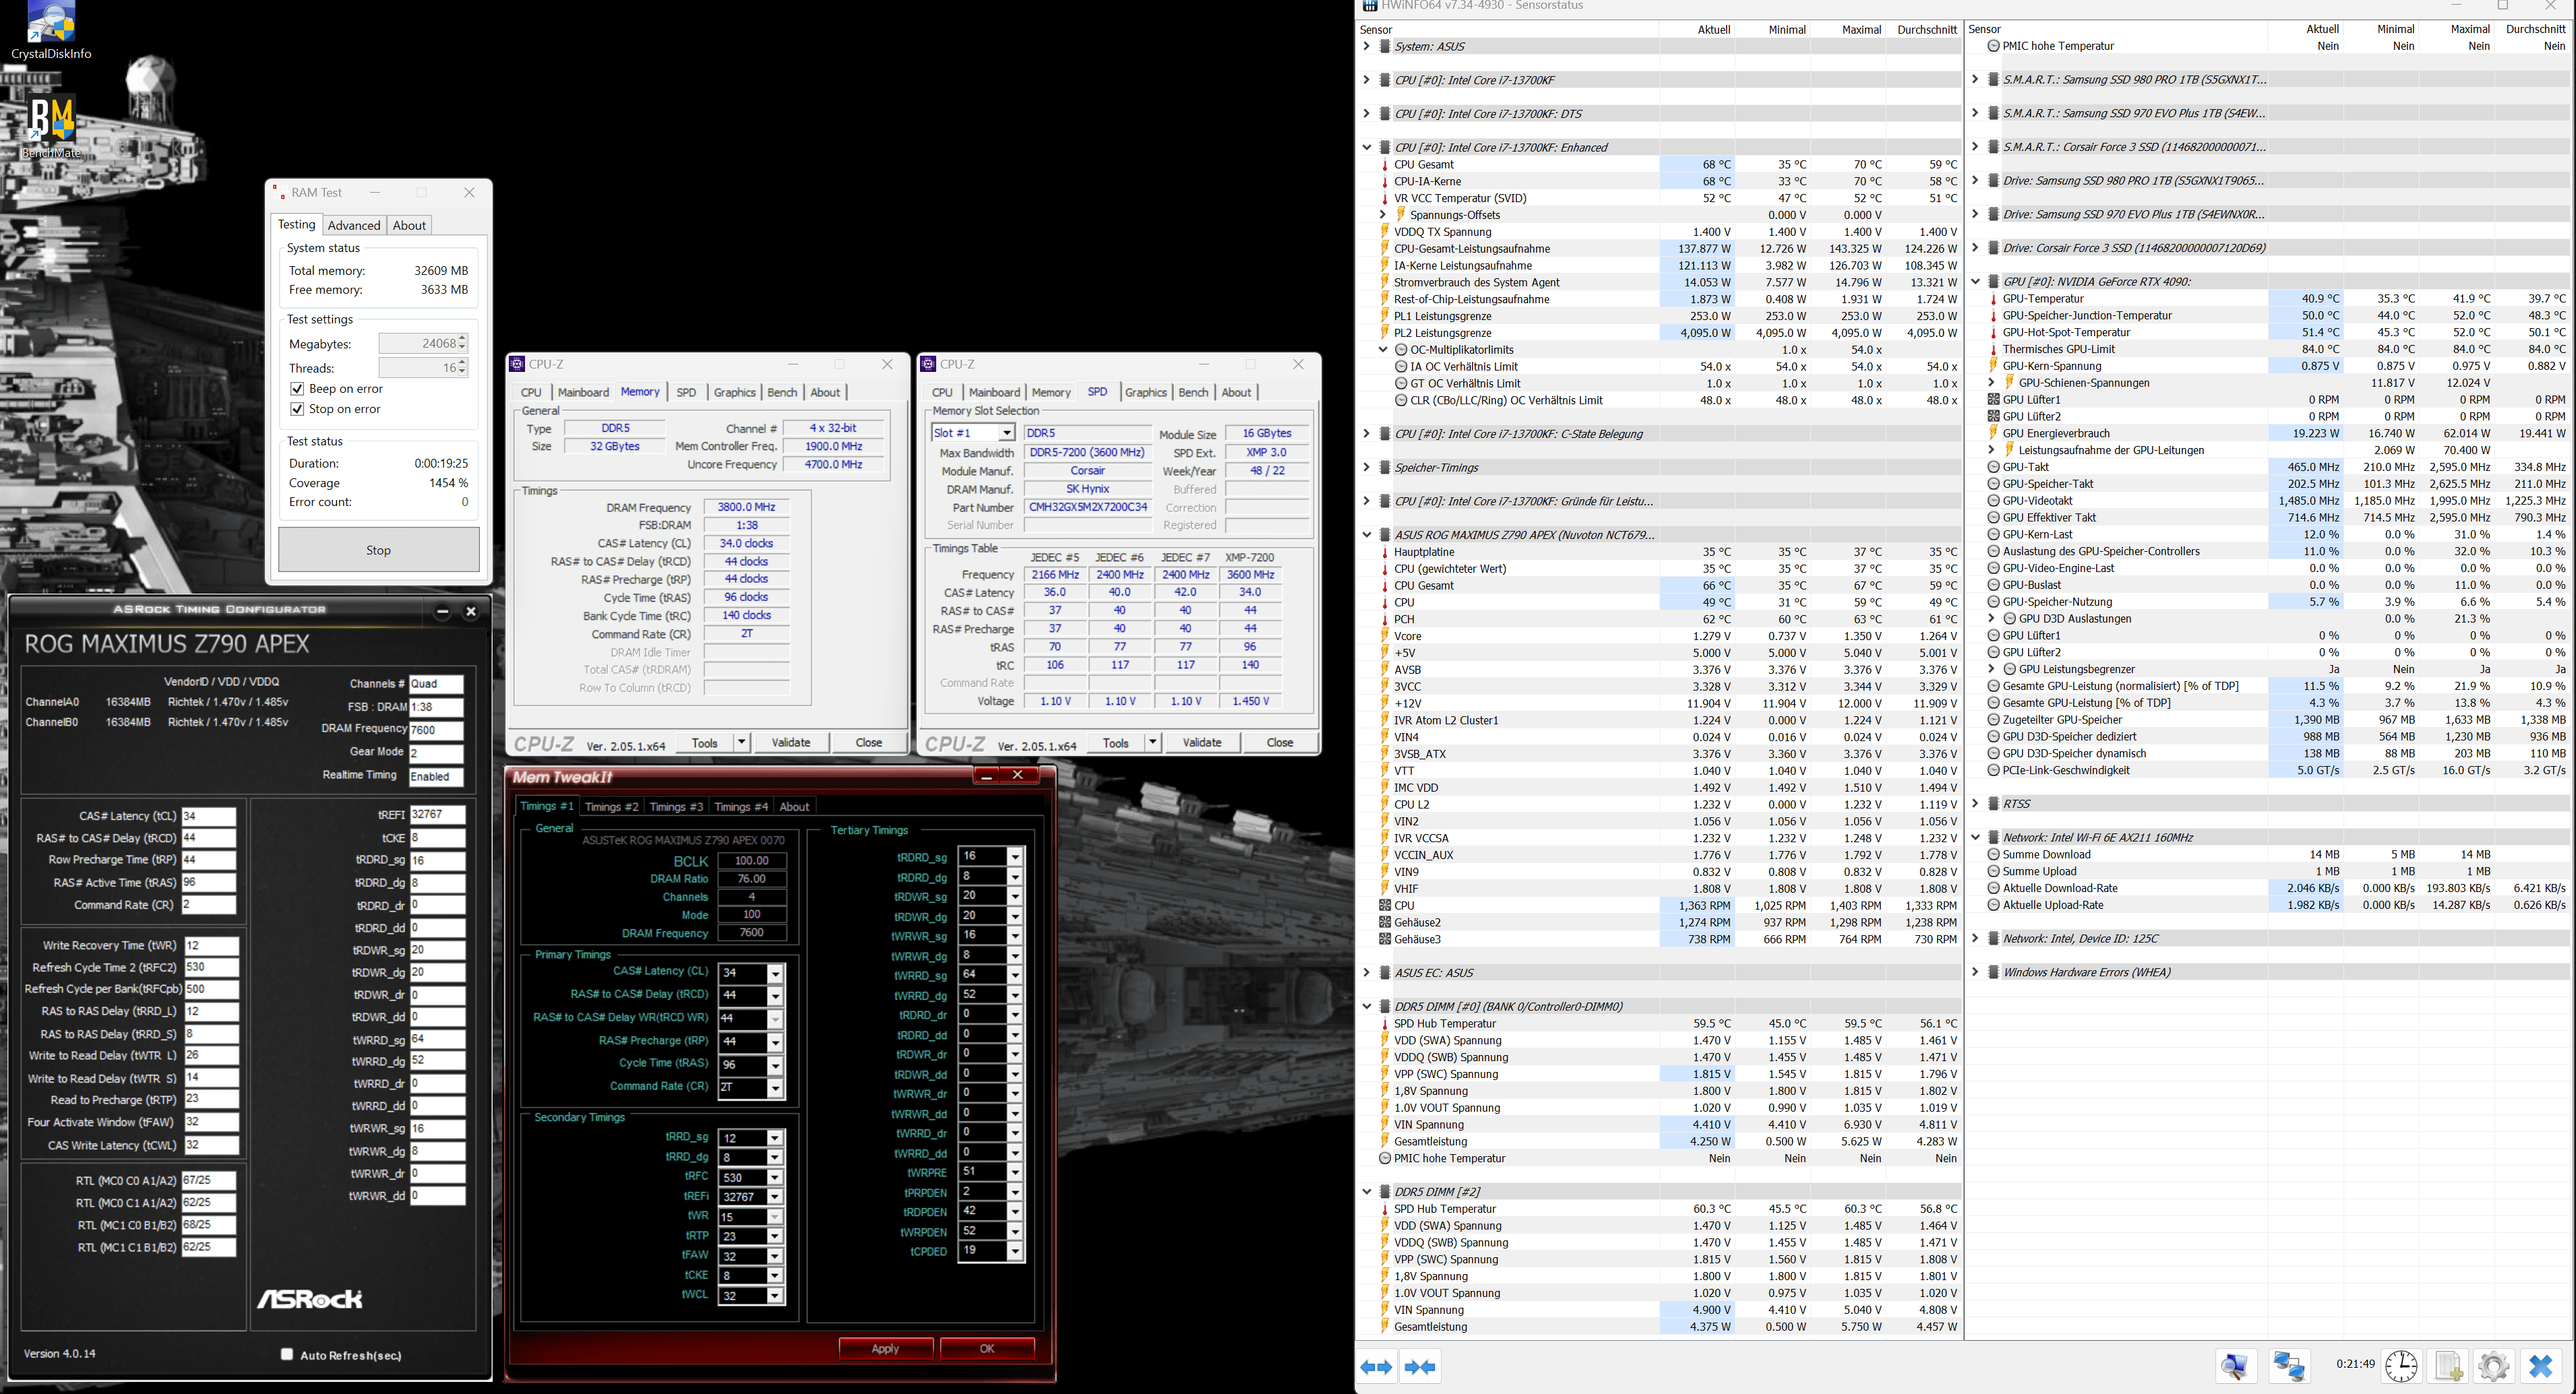Click the left CPU-Z window title icon
The height and width of the screenshot is (1394, 2576).
tap(517, 364)
